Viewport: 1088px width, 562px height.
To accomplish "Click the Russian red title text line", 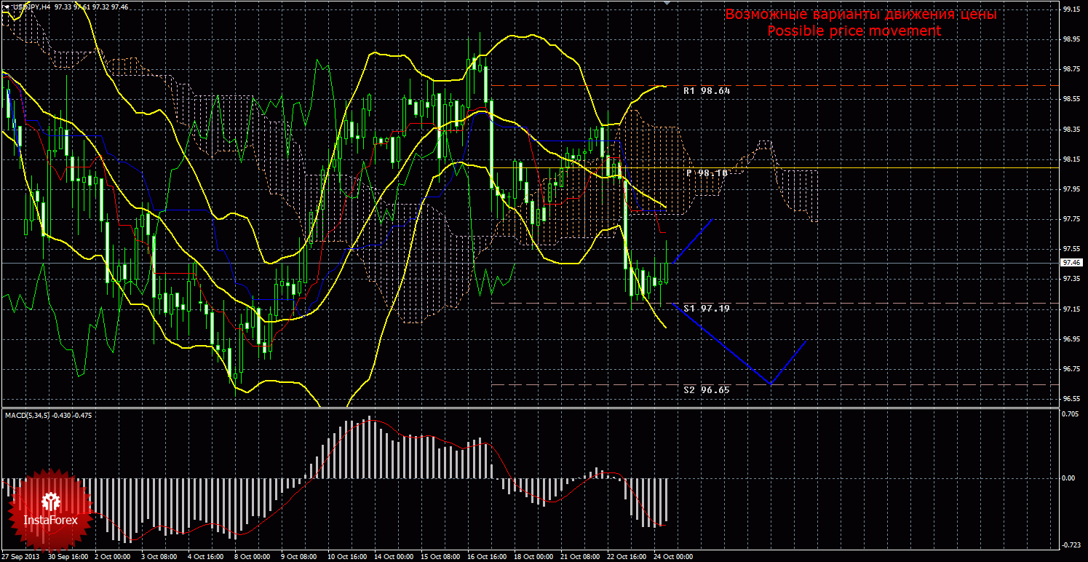I will point(860,15).
